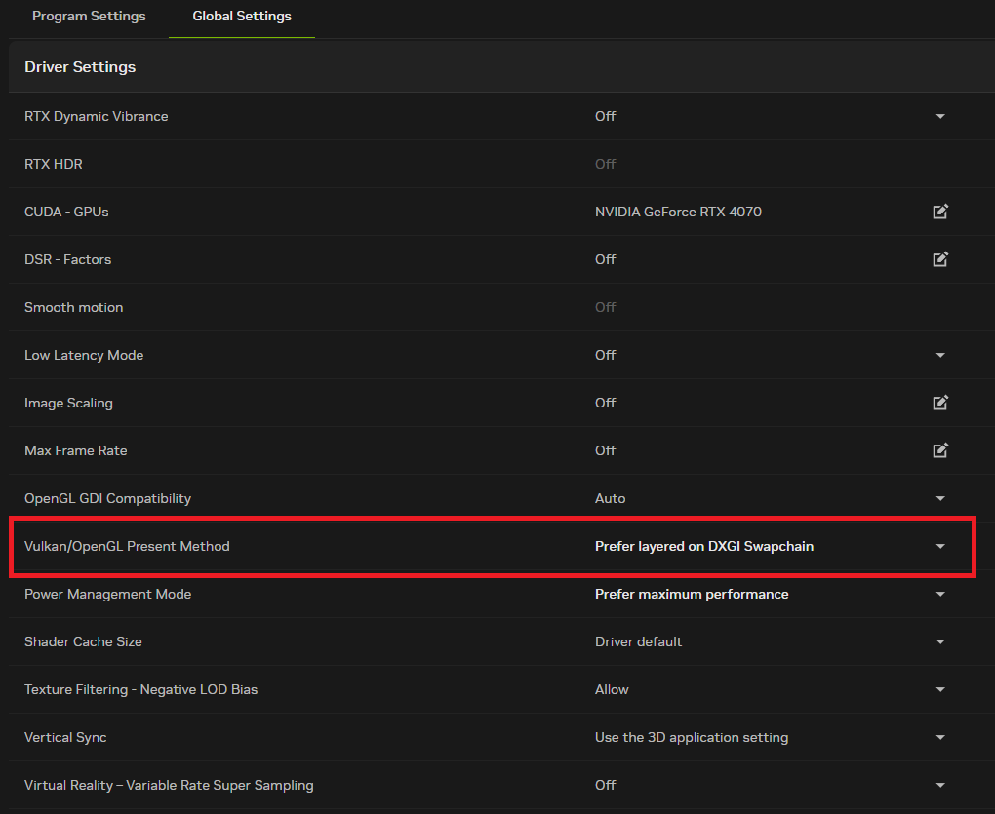Image resolution: width=995 pixels, height=814 pixels.
Task: Click Use the 3D application setting value
Action: pyautogui.click(x=691, y=737)
